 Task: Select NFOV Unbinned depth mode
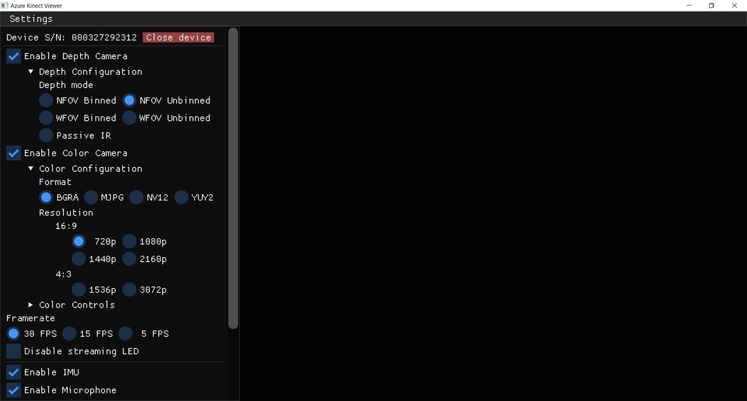tap(129, 100)
